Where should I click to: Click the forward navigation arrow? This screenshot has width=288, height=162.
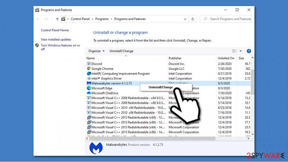[46, 19]
